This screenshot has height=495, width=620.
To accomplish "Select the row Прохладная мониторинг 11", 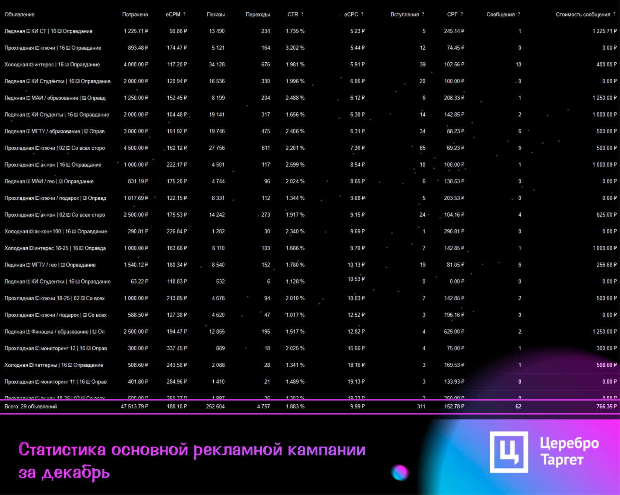I will [x=310, y=382].
